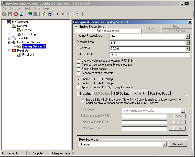Collapse the General tree node
The image size is (195, 157).
coord(9,26)
